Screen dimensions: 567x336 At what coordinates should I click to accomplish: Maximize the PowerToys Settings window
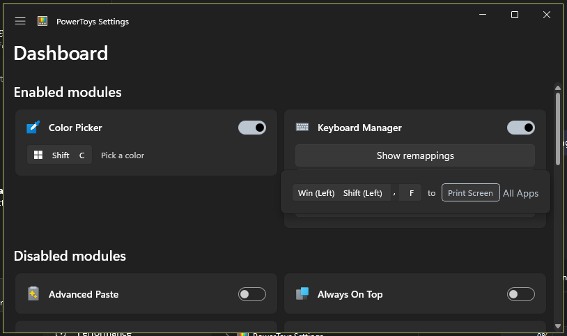coord(515,15)
